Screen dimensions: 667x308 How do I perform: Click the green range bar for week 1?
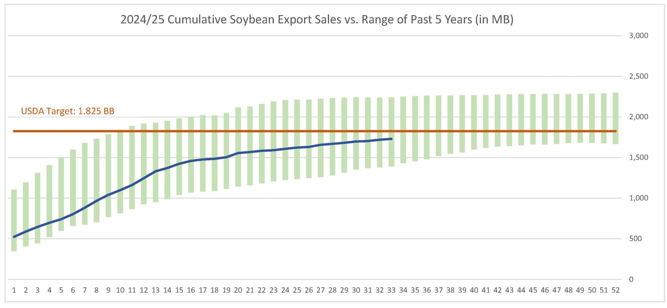(14, 220)
